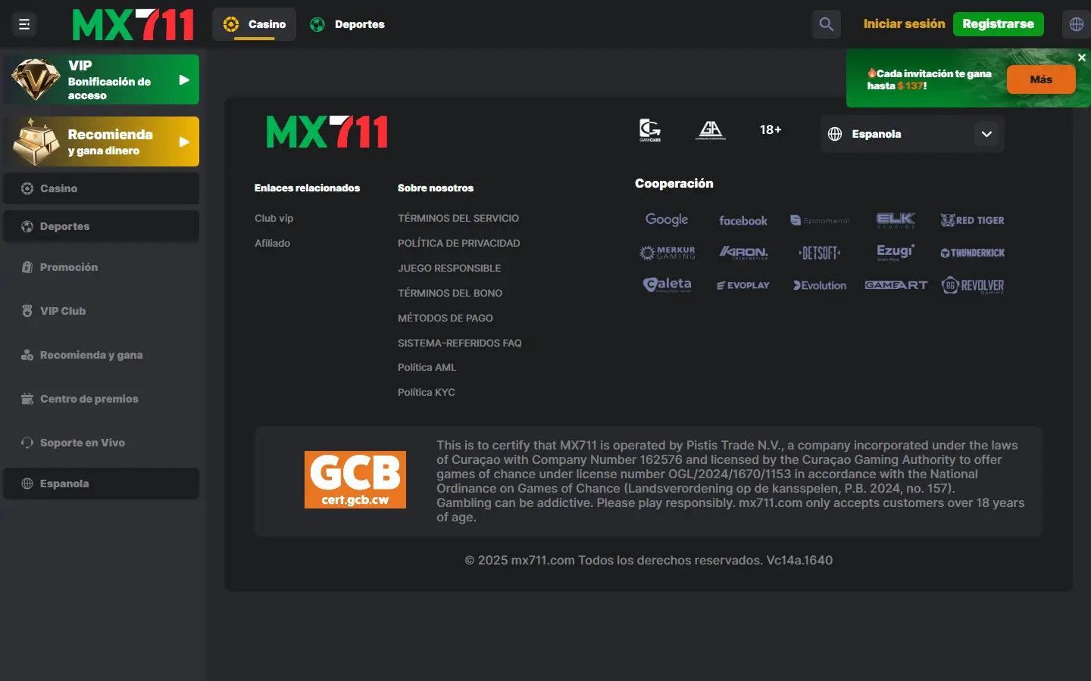Open Política KYC link
This screenshot has height=681, width=1091.
click(x=427, y=392)
